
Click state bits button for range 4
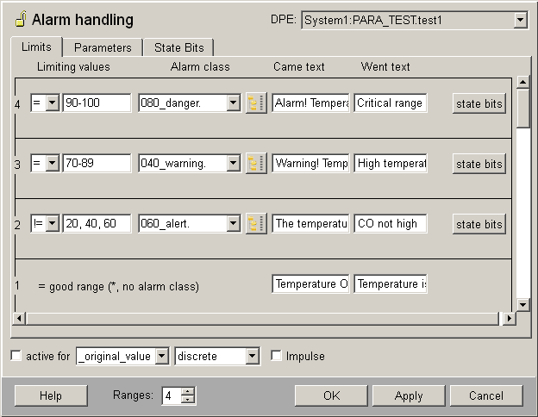(479, 103)
